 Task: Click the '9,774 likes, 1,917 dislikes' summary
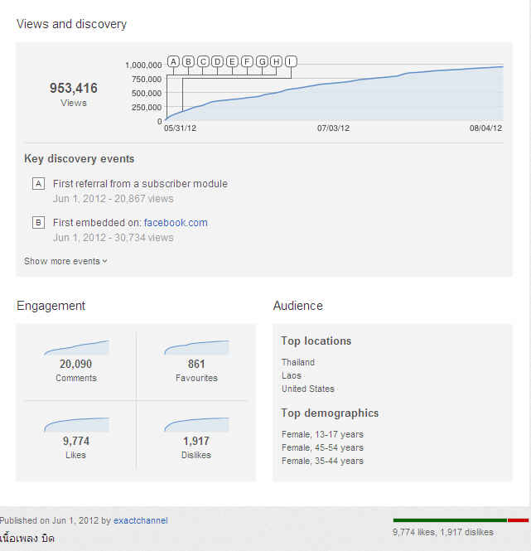(x=443, y=532)
